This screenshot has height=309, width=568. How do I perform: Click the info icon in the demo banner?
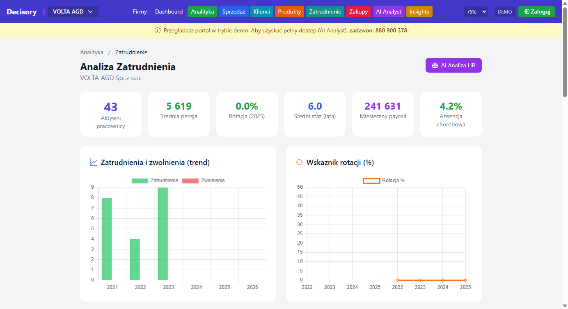158,30
